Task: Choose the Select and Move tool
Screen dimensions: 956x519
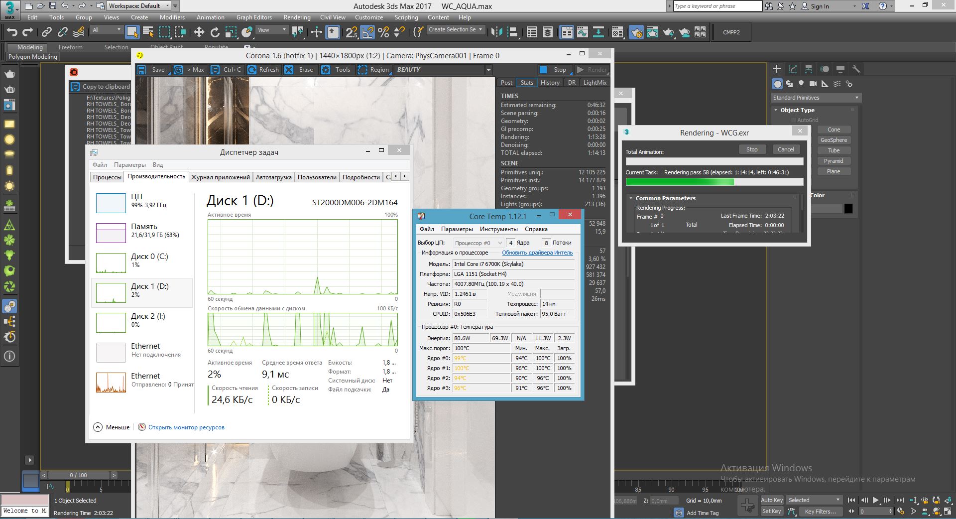Action: pyautogui.click(x=199, y=32)
